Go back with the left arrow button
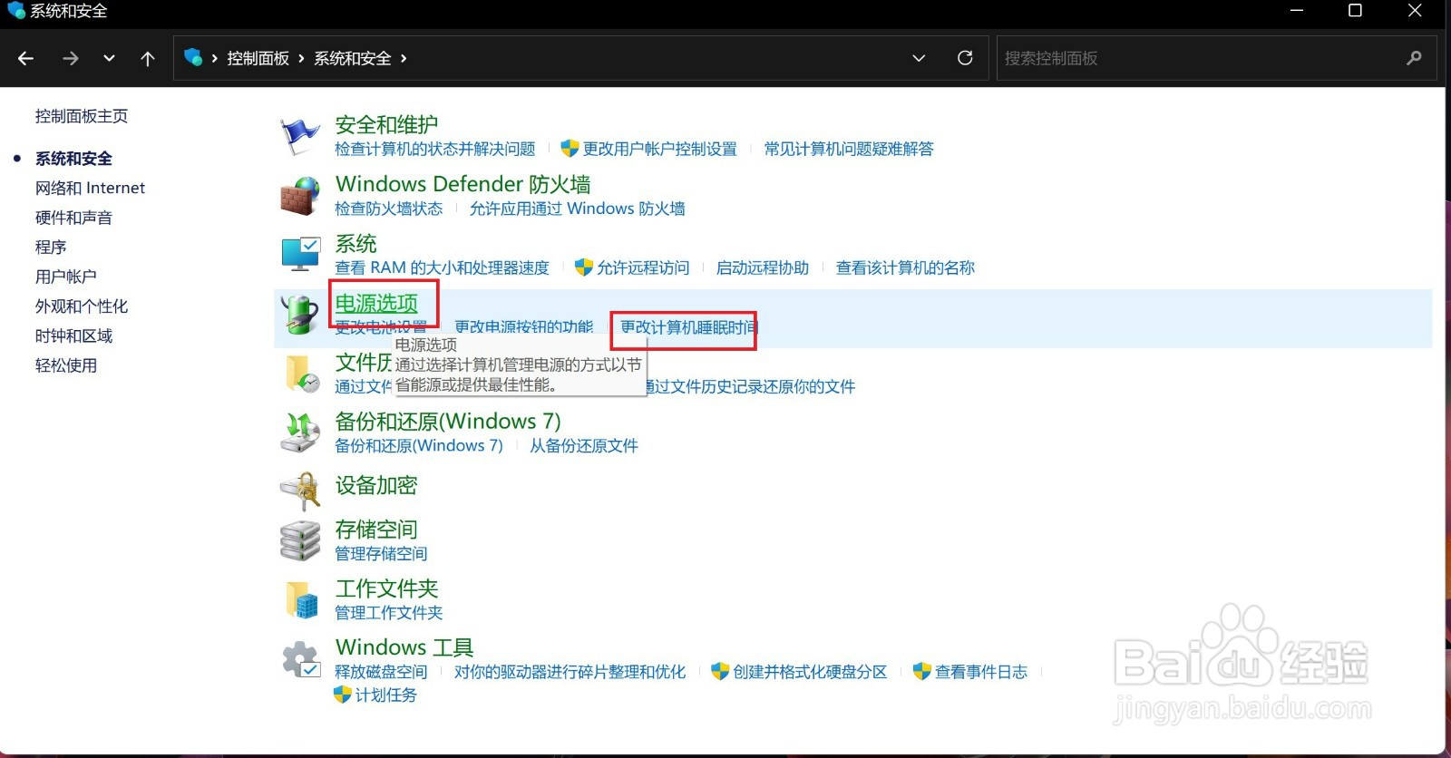1451x758 pixels. coord(25,58)
